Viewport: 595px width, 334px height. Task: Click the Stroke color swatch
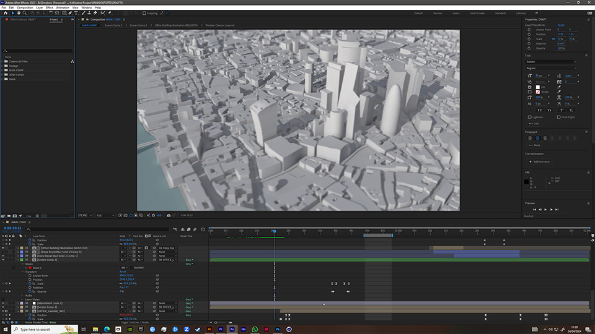coord(538,92)
